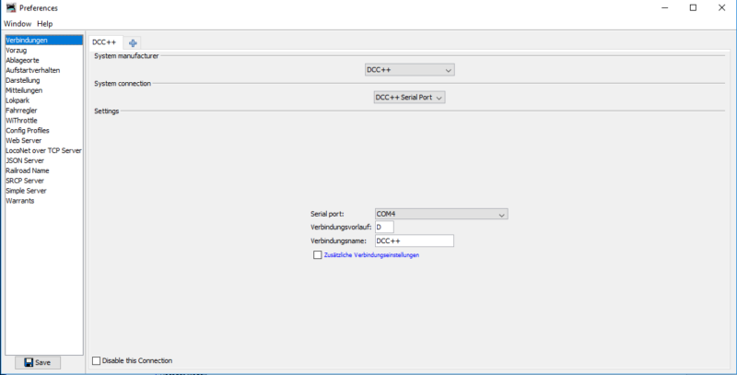Select Web Server in the list
The height and width of the screenshot is (375, 737).
click(x=44, y=140)
